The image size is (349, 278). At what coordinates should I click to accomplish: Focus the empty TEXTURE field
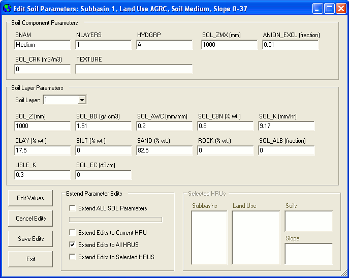(134, 69)
